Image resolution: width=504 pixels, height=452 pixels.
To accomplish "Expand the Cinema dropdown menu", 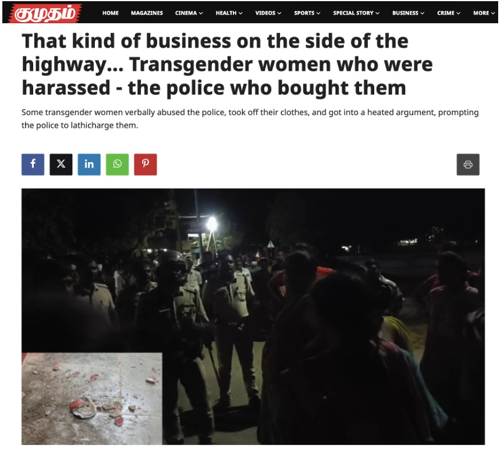I will [189, 13].
